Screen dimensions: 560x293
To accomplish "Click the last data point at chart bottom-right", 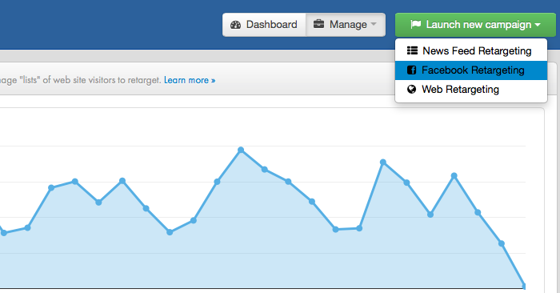I will (524, 286).
